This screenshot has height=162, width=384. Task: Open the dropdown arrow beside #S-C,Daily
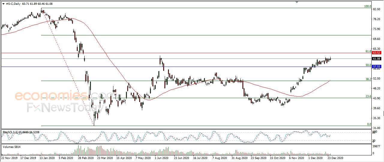click(3, 4)
